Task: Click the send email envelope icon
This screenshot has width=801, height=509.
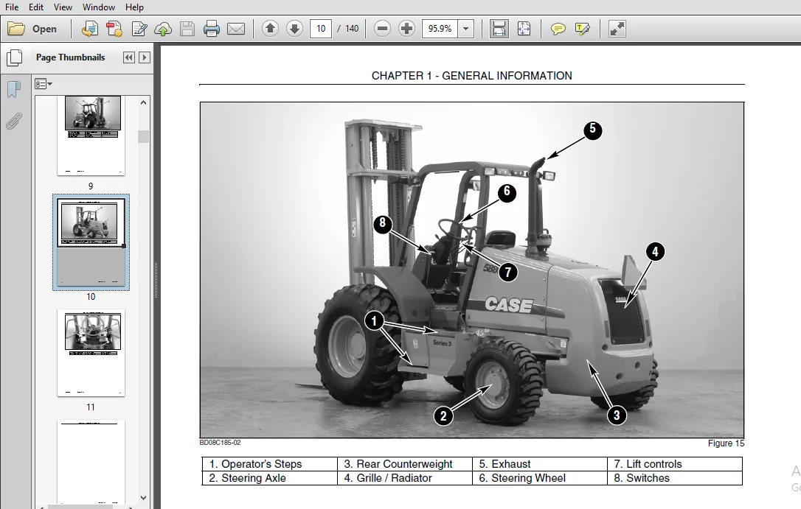Action: (235, 29)
